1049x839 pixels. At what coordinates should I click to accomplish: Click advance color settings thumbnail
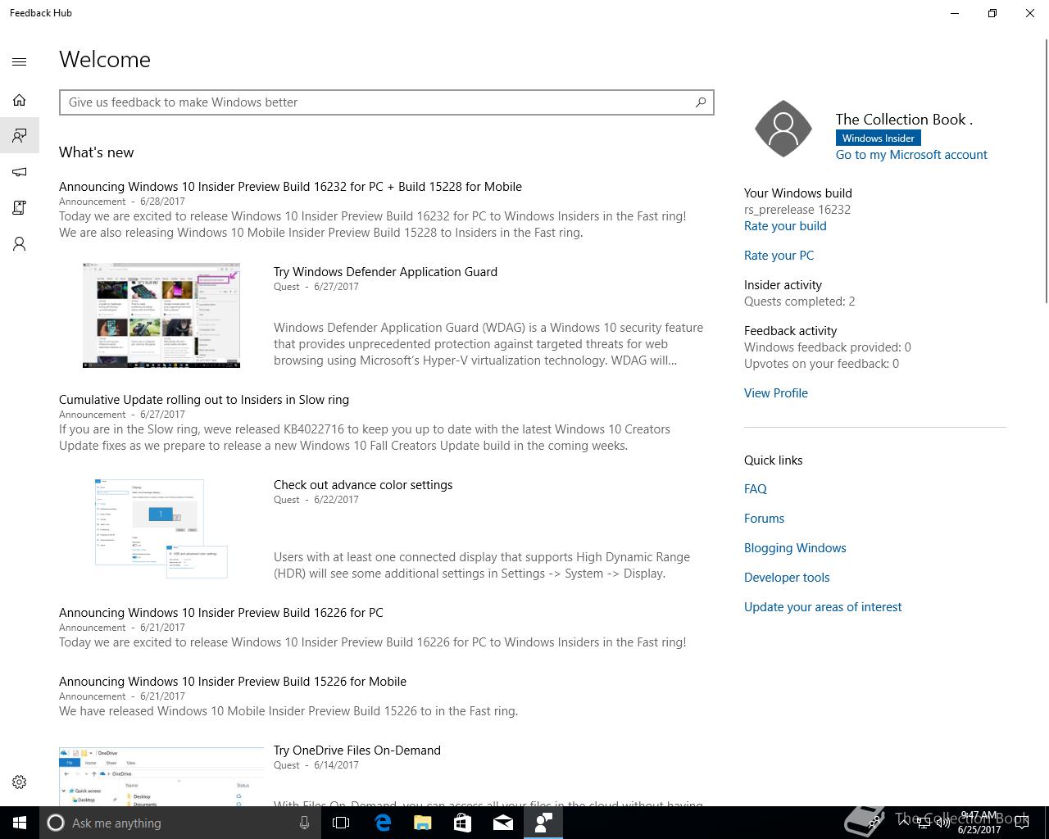161,528
